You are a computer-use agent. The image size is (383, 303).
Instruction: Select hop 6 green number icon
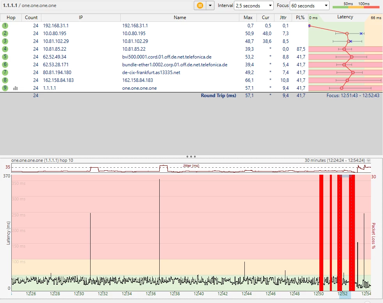(x=5, y=65)
